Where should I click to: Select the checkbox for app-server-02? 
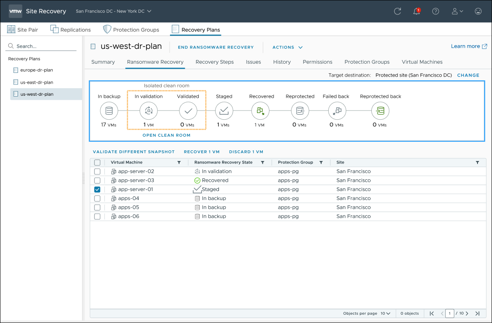(x=97, y=171)
